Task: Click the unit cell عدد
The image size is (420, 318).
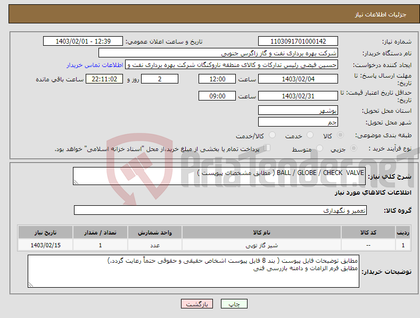Action: 155,245
